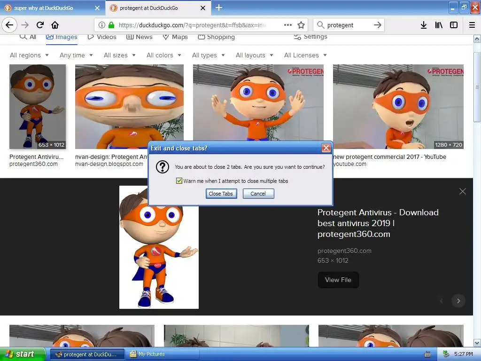This screenshot has width=481, height=361.
Task: Close the Exit and close tabs dialog
Action: coord(326,148)
